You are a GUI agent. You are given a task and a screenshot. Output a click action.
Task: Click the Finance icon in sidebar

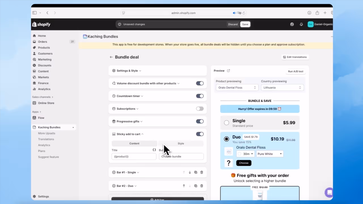(x=34, y=83)
